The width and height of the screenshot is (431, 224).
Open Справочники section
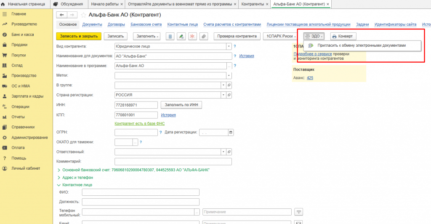(x=23, y=127)
